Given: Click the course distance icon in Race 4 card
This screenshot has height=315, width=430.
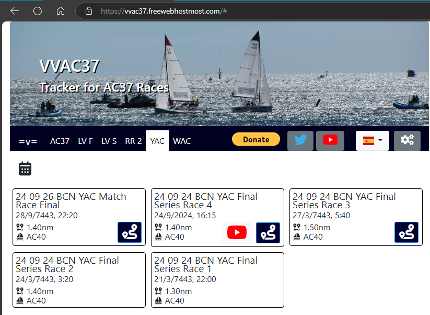Looking at the screenshot, I should click(158, 227).
